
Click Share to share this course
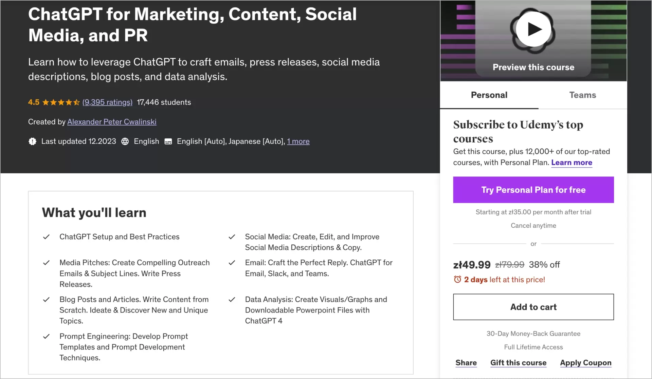point(466,363)
